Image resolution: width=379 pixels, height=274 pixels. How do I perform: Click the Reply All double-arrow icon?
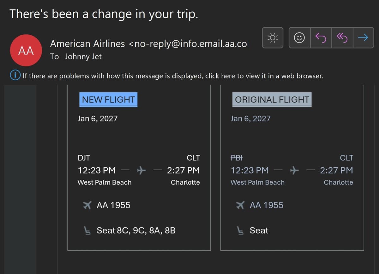tap(342, 38)
